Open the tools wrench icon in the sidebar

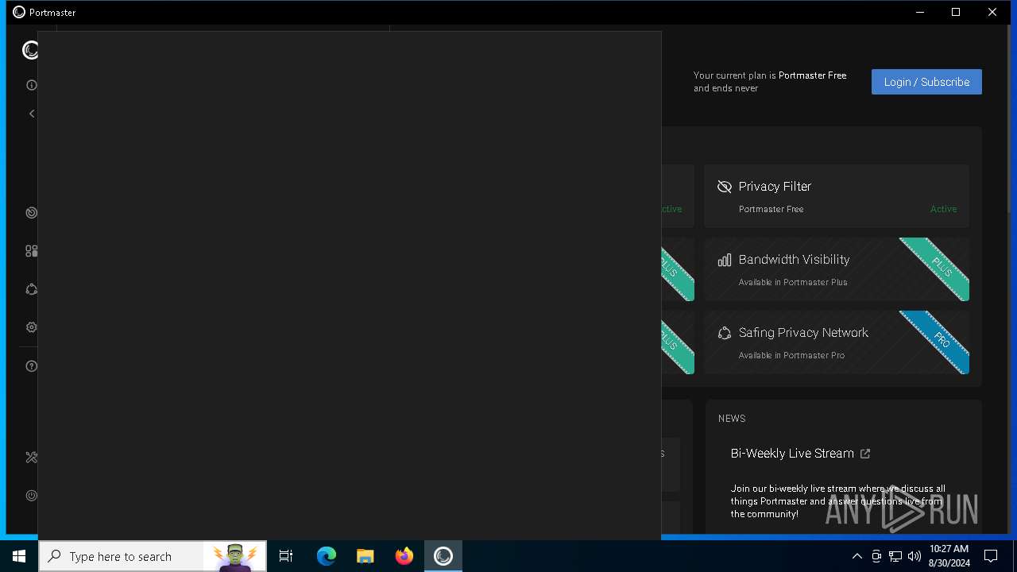coord(32,458)
